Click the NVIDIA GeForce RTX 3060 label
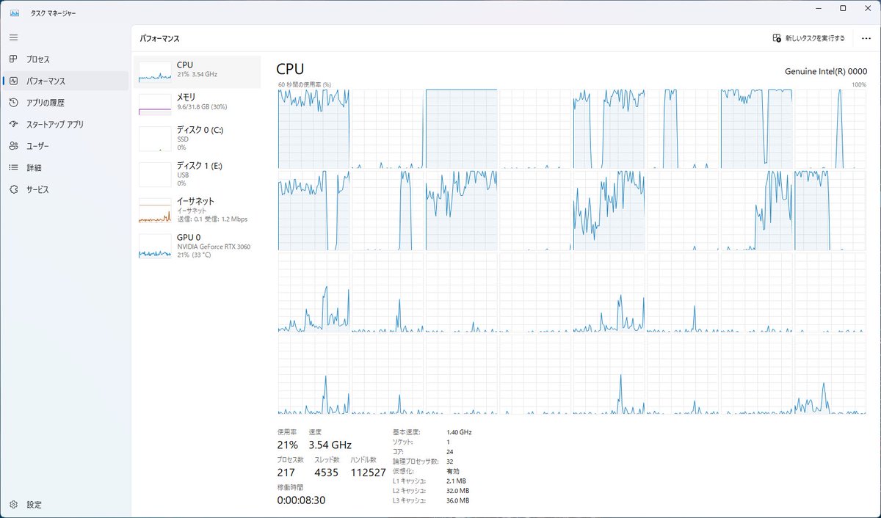 (214, 247)
